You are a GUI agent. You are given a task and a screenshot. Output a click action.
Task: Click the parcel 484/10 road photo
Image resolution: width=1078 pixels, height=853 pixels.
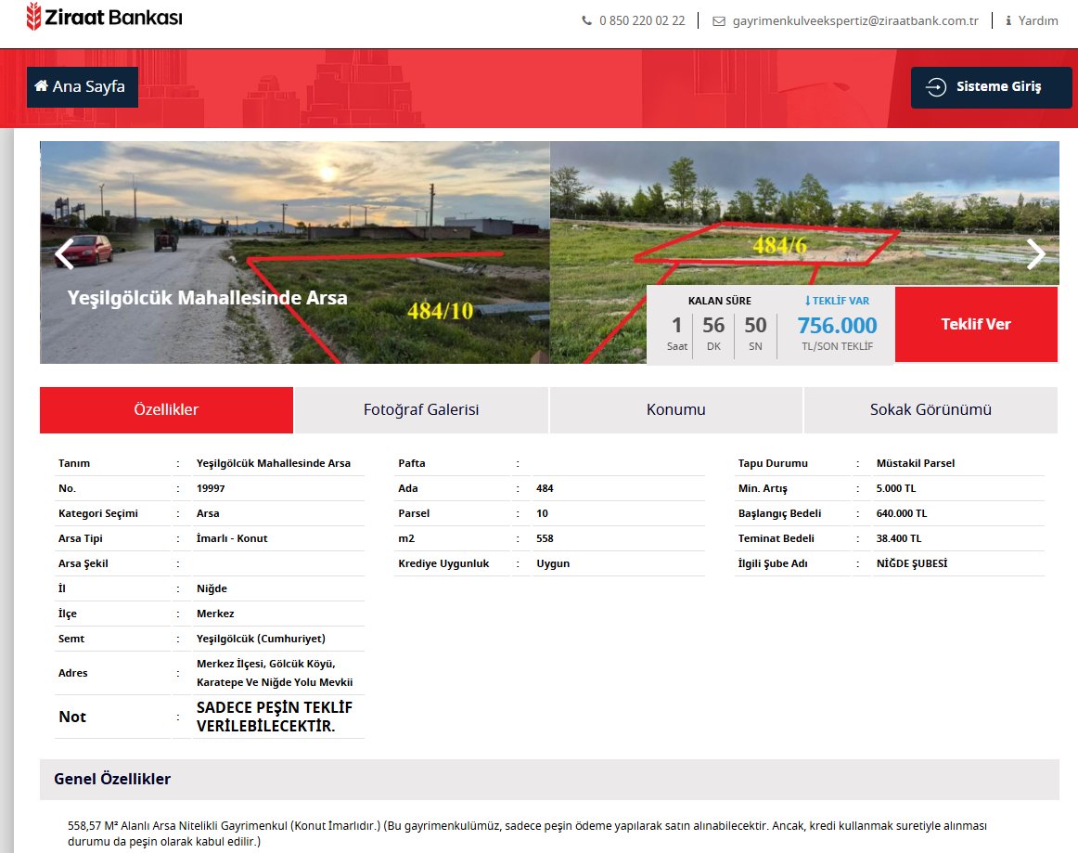[x=295, y=252]
